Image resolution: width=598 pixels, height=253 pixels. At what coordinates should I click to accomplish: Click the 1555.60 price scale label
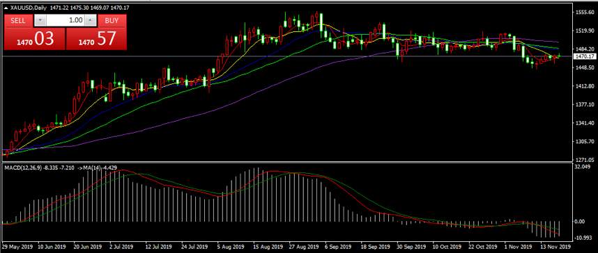tap(585, 13)
